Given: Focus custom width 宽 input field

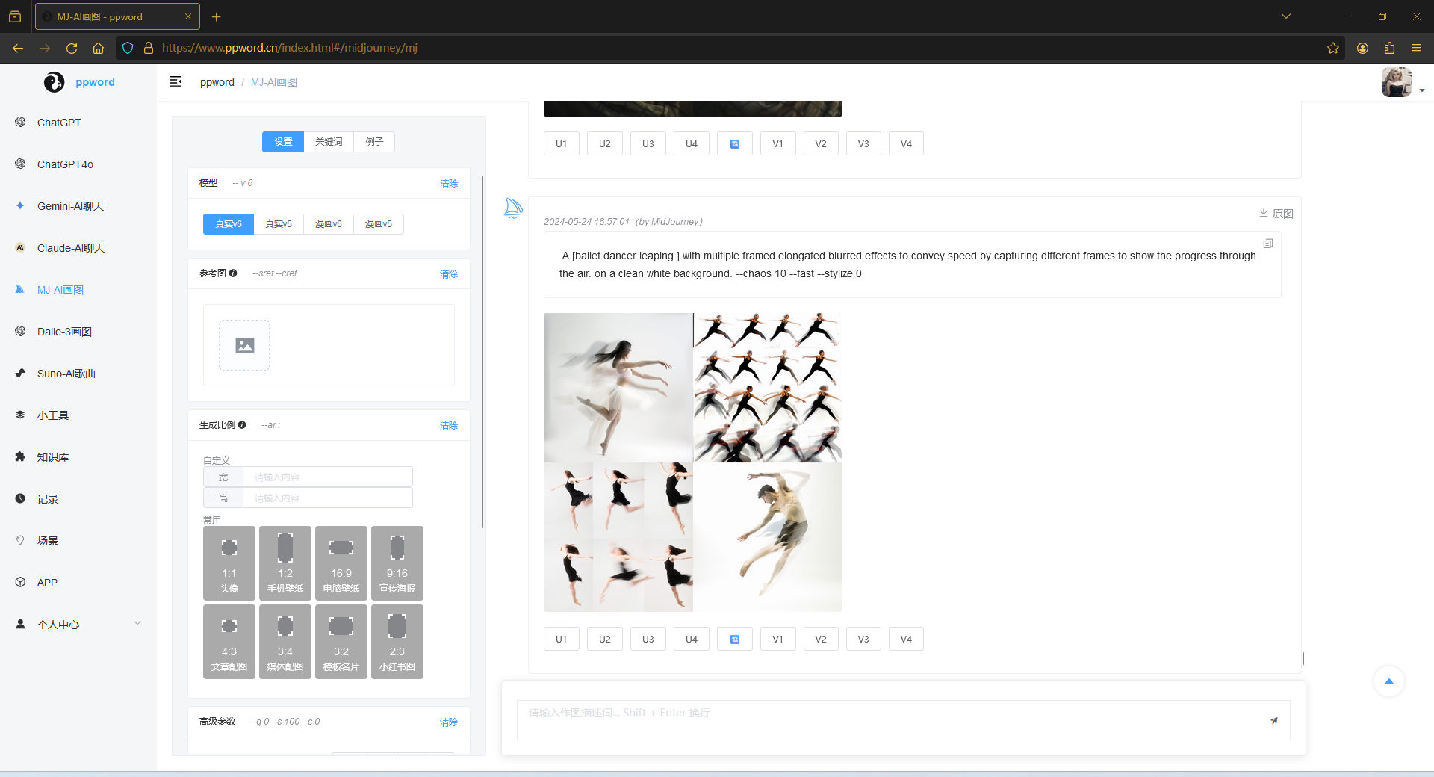Looking at the screenshot, I should (328, 477).
